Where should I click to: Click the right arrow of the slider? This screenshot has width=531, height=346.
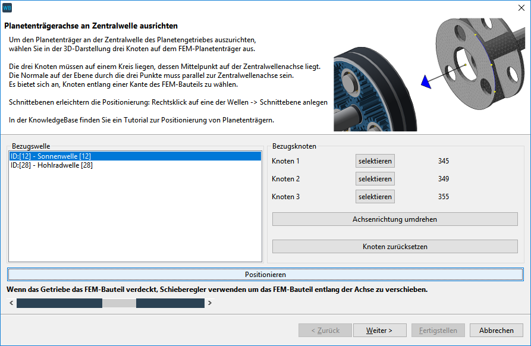209,303
